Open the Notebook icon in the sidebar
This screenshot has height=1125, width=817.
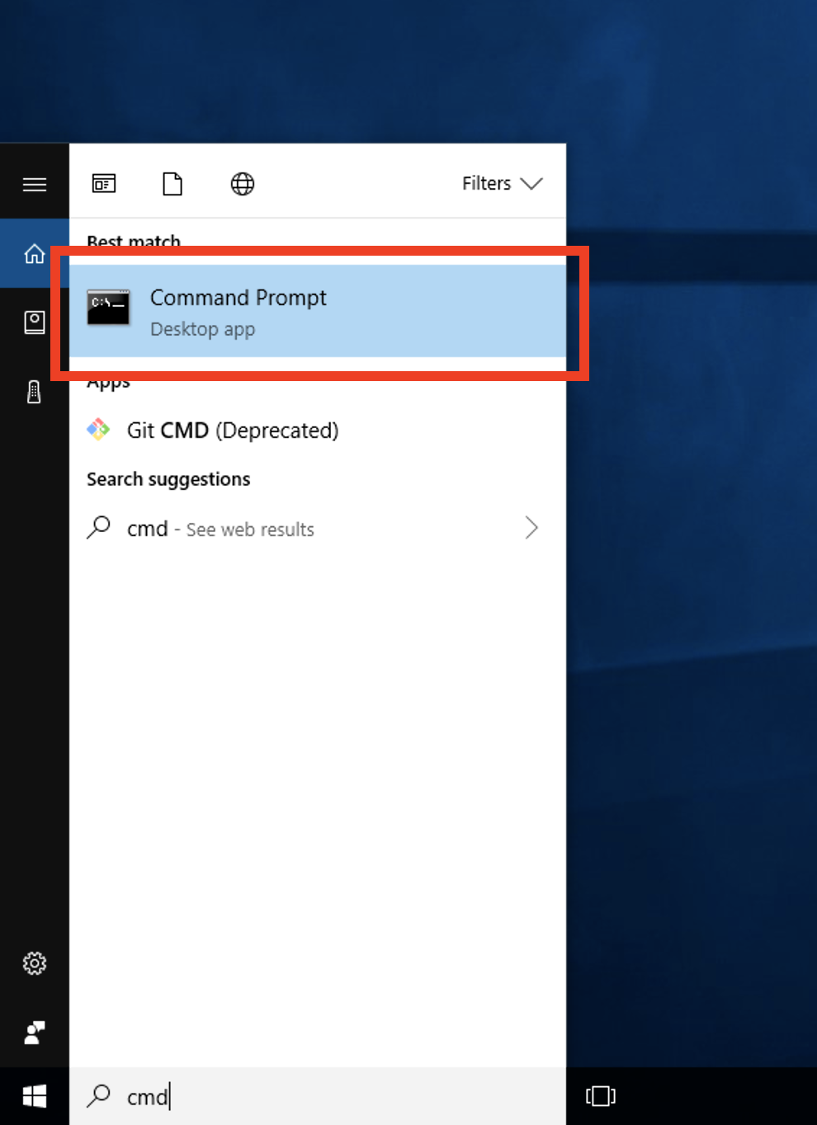coord(35,322)
